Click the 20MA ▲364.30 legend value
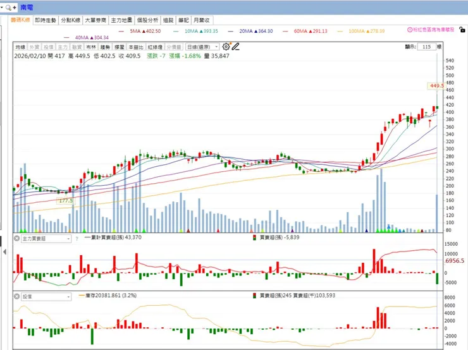The image size is (468, 350). point(256,31)
